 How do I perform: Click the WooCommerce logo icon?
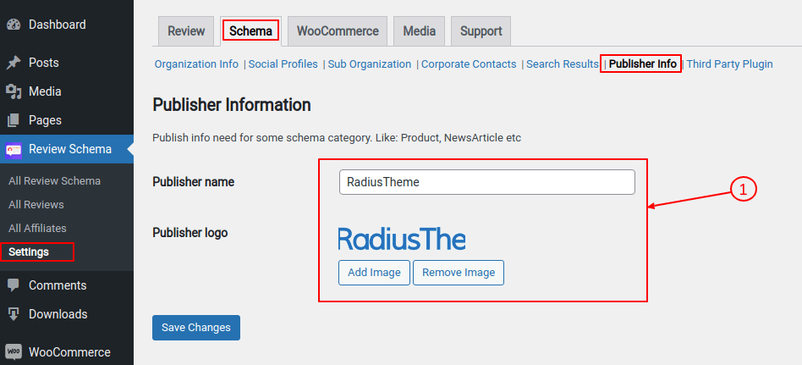(14, 352)
